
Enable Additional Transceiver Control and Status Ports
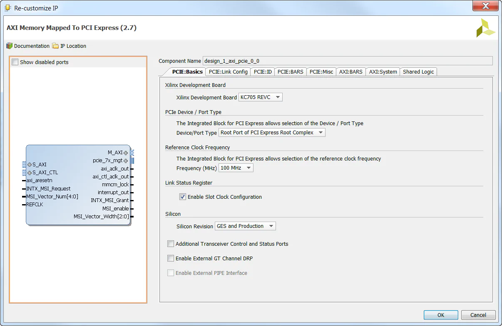click(x=170, y=244)
